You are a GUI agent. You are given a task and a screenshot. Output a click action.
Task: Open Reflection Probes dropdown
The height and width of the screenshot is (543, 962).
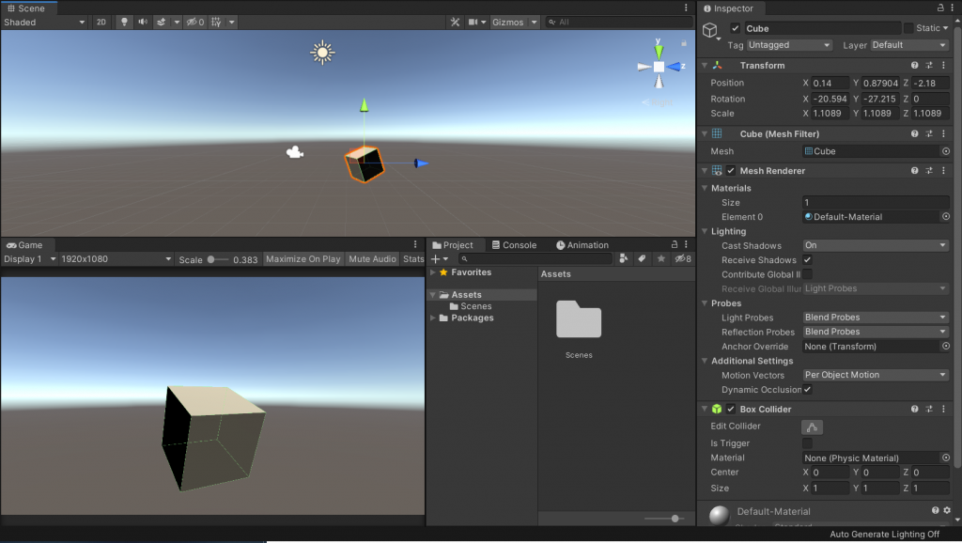coord(876,332)
